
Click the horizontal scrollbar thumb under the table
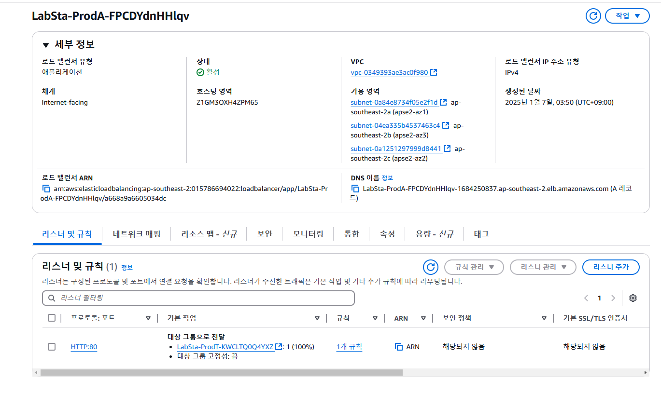click(222, 373)
